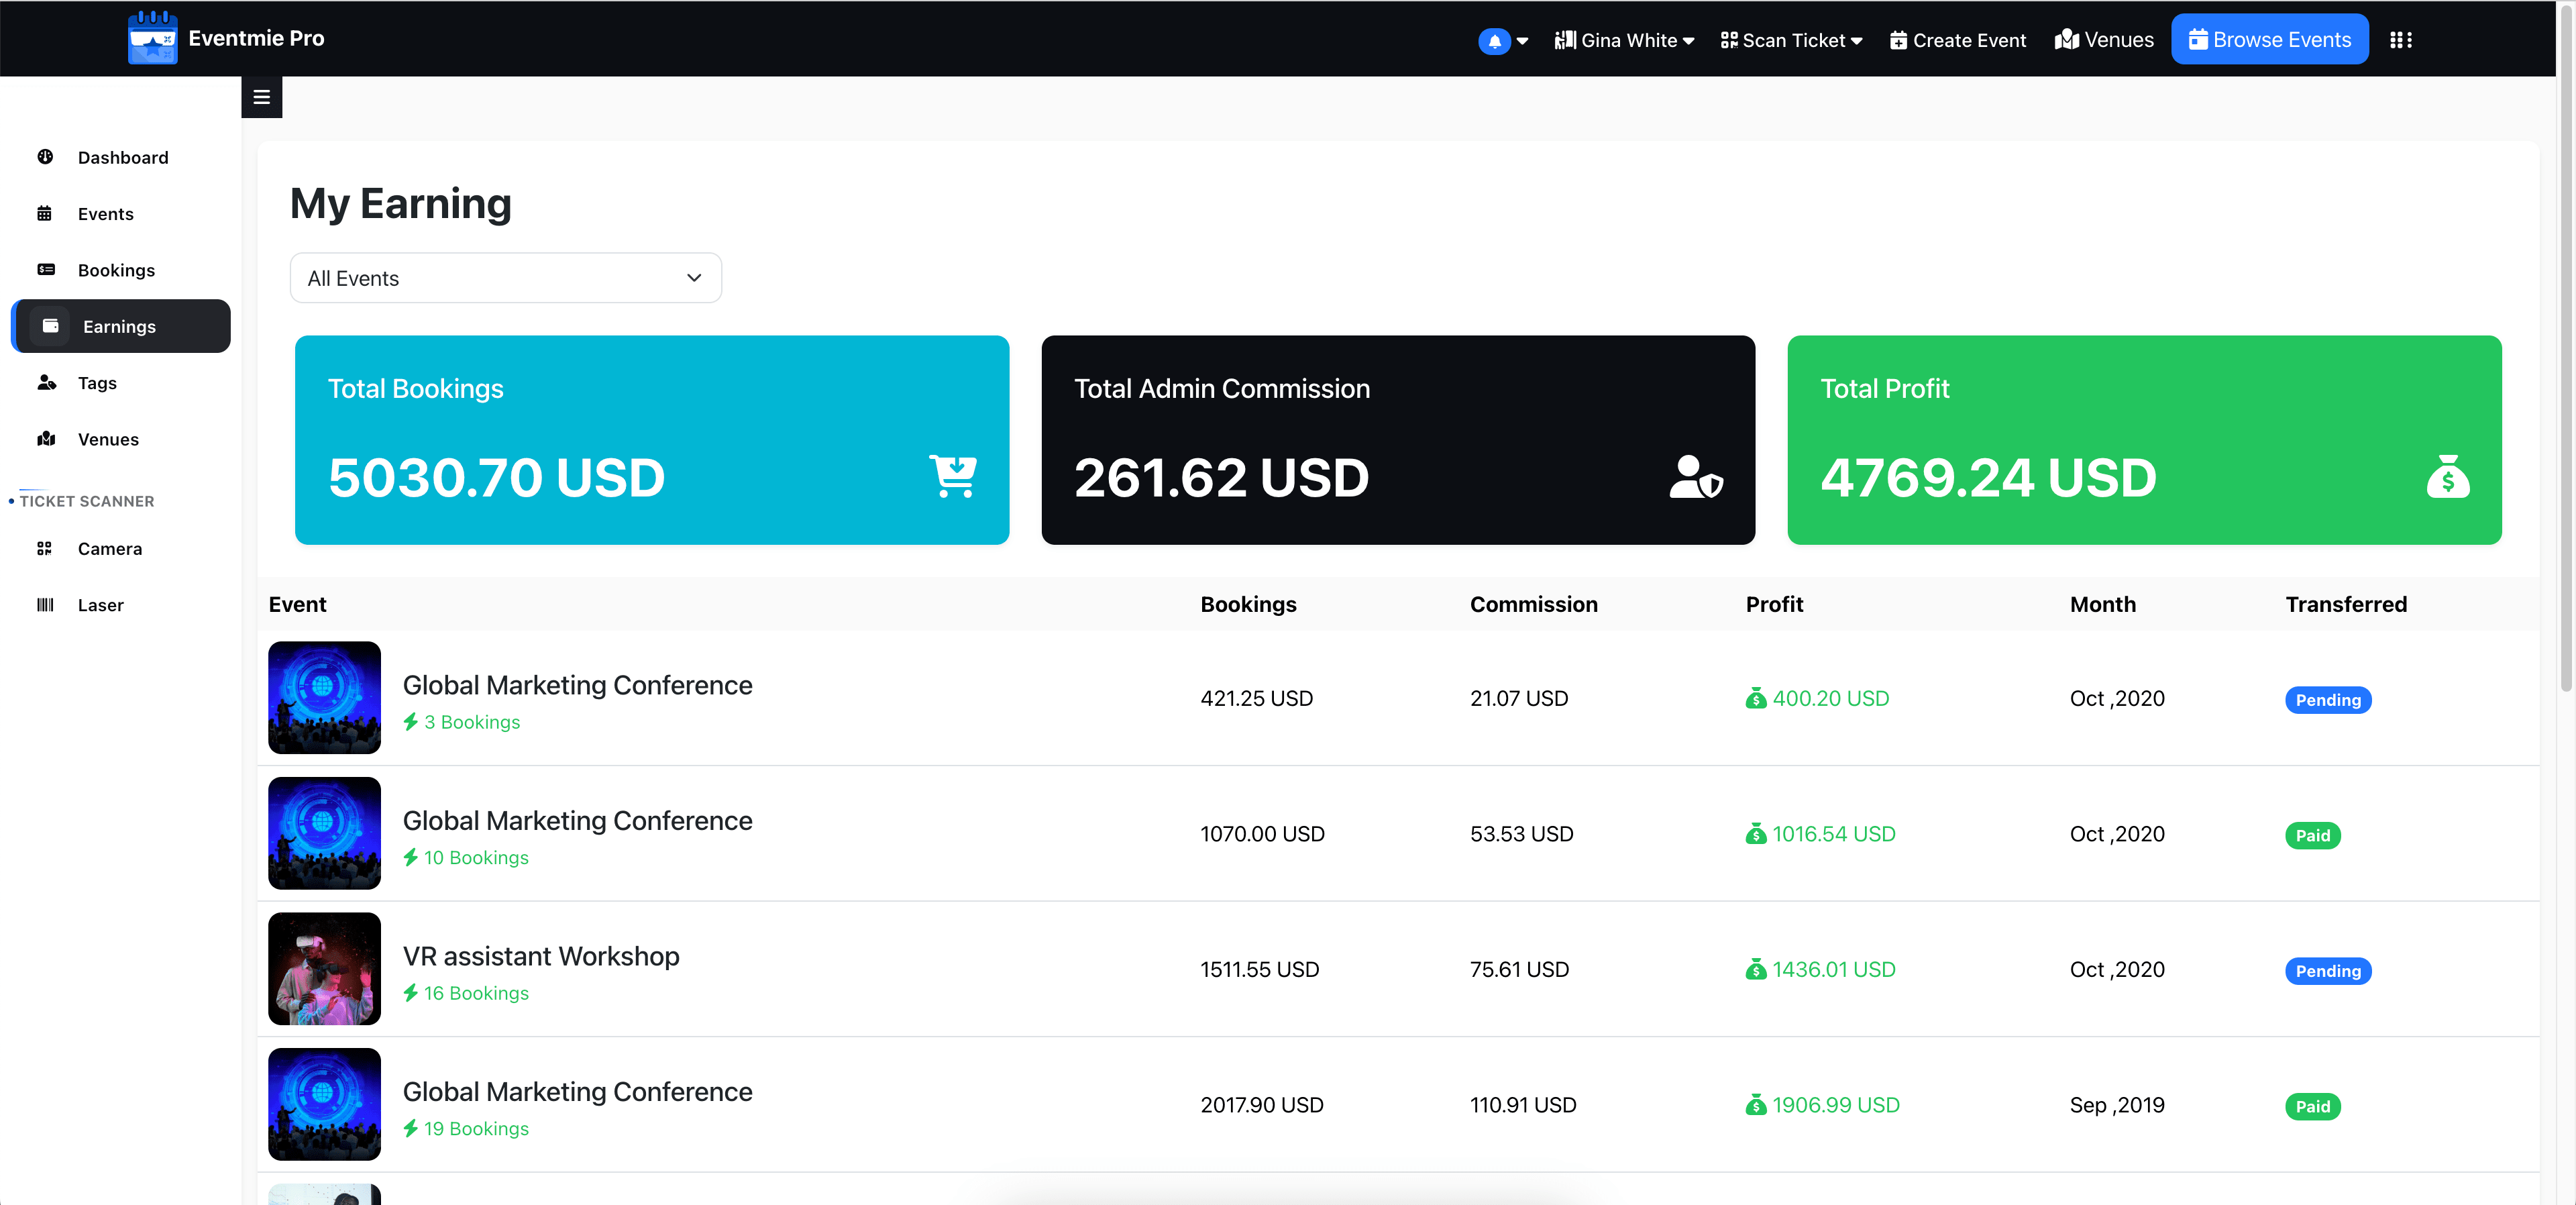
Task: Select Bookings in the sidebar menu
Action: coord(116,270)
